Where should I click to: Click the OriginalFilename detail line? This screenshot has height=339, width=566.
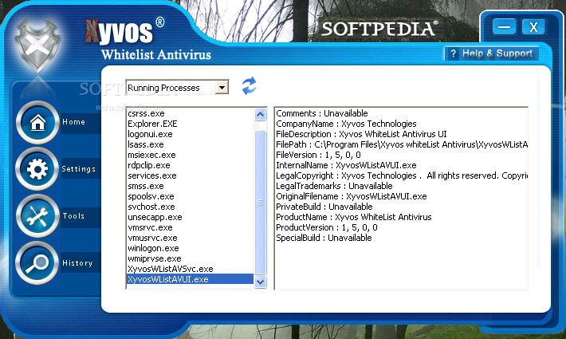click(x=352, y=196)
